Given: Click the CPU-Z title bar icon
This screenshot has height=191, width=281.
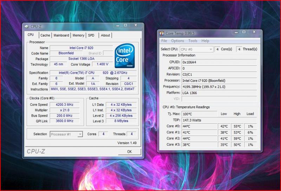Looking at the screenshot, I should pos(27,27).
